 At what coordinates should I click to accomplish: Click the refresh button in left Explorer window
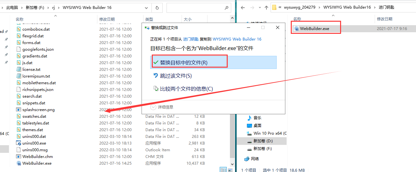[157, 8]
